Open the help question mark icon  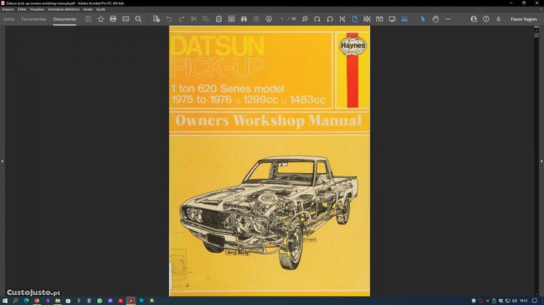(x=486, y=19)
